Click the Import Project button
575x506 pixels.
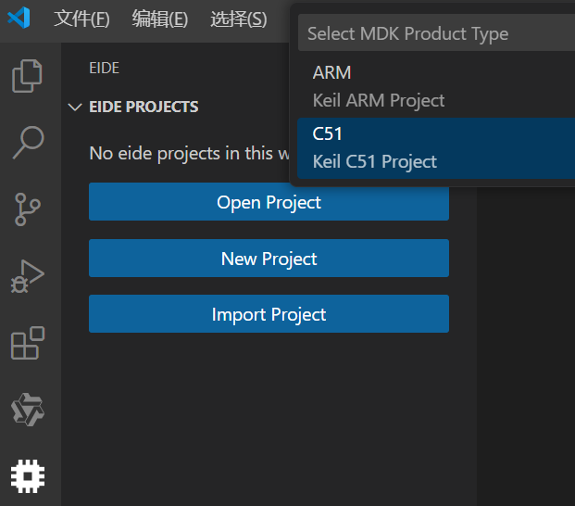point(269,314)
